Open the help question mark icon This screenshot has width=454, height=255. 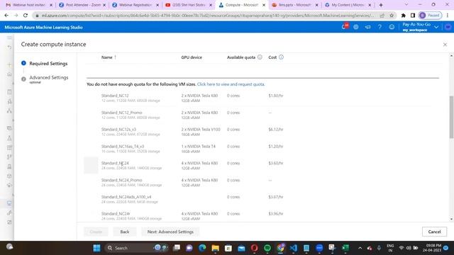tap(380, 27)
